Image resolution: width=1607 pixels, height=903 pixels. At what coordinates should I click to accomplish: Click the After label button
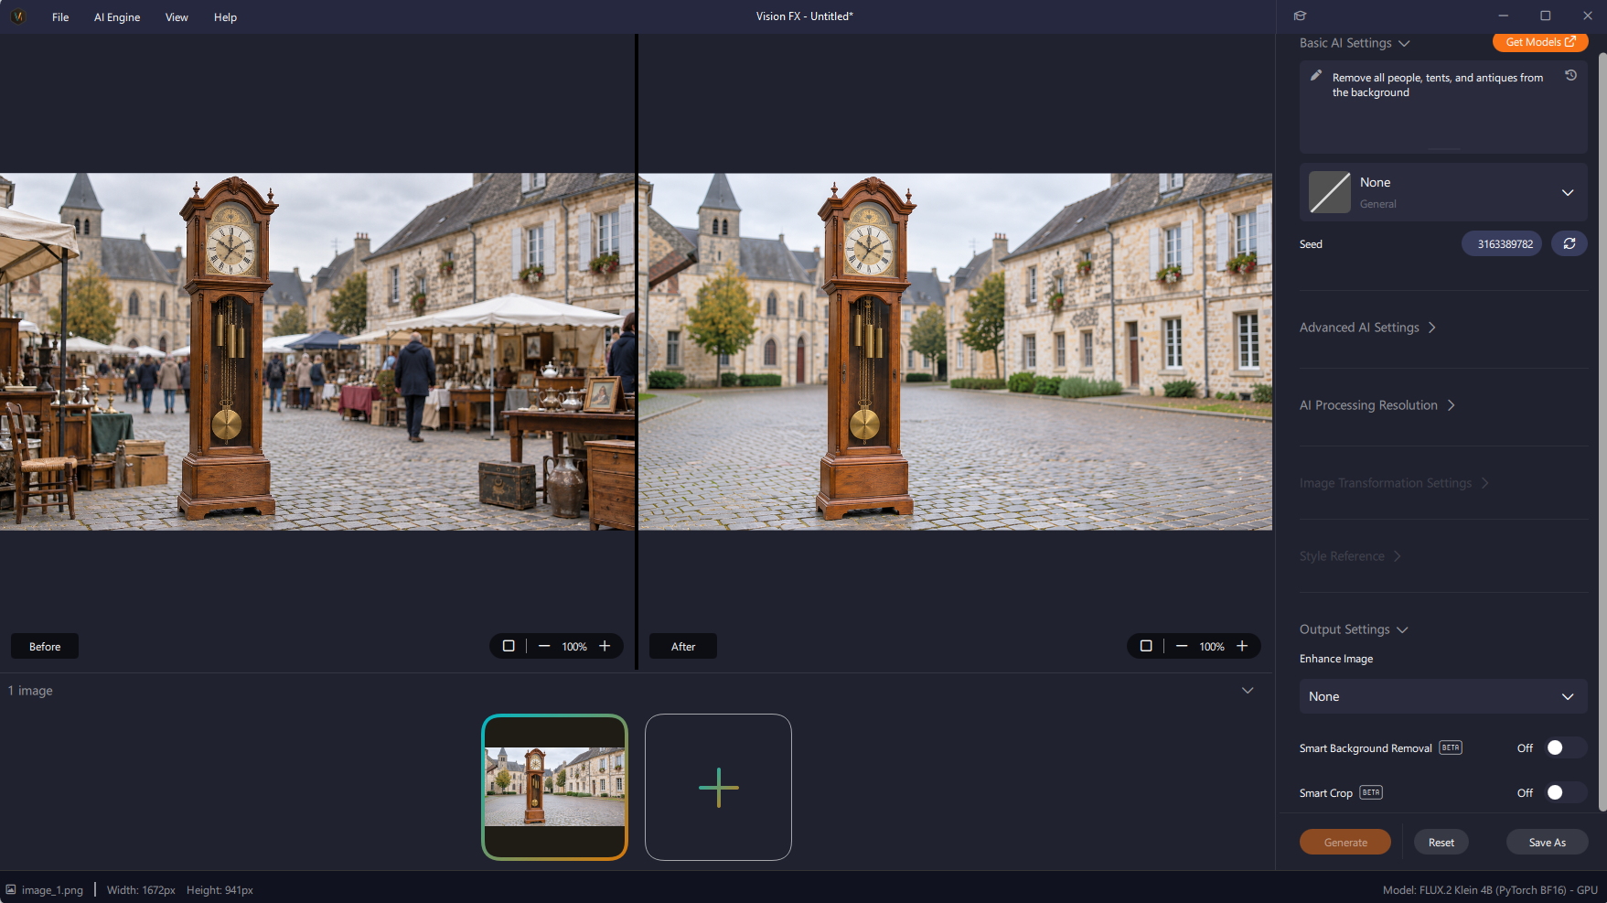point(683,646)
